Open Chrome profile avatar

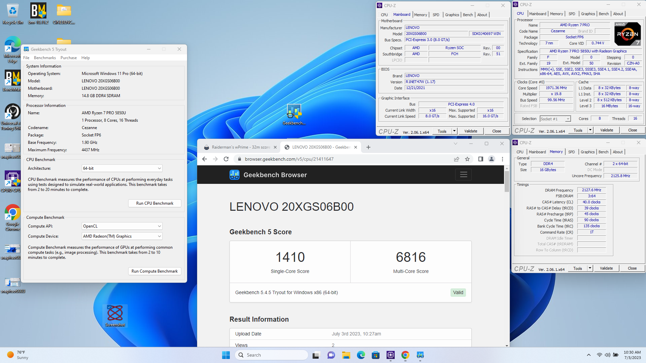[x=492, y=159]
